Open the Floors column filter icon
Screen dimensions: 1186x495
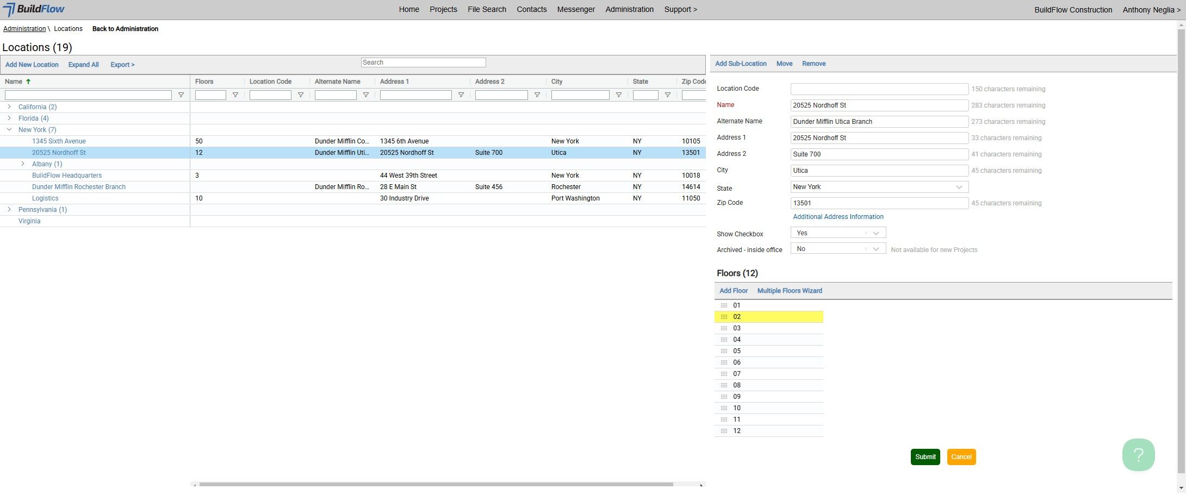coord(235,95)
